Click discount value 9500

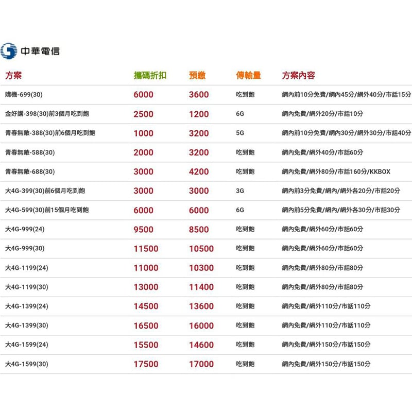click(x=144, y=229)
